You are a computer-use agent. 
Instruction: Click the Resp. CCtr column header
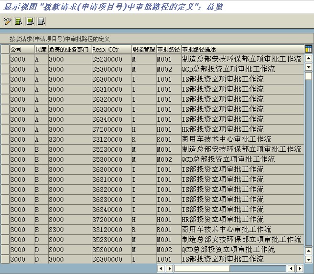(111, 49)
